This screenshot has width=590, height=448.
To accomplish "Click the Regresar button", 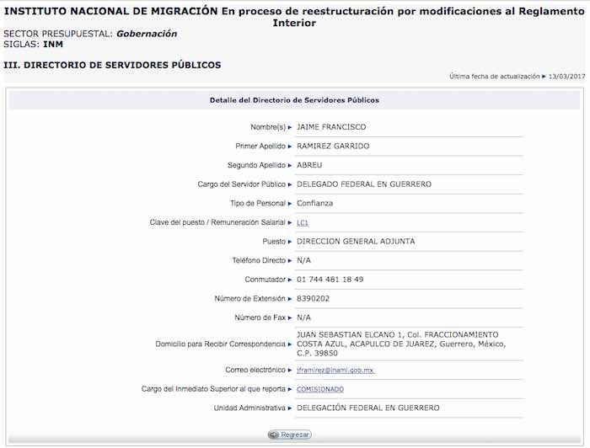I will click(290, 435).
